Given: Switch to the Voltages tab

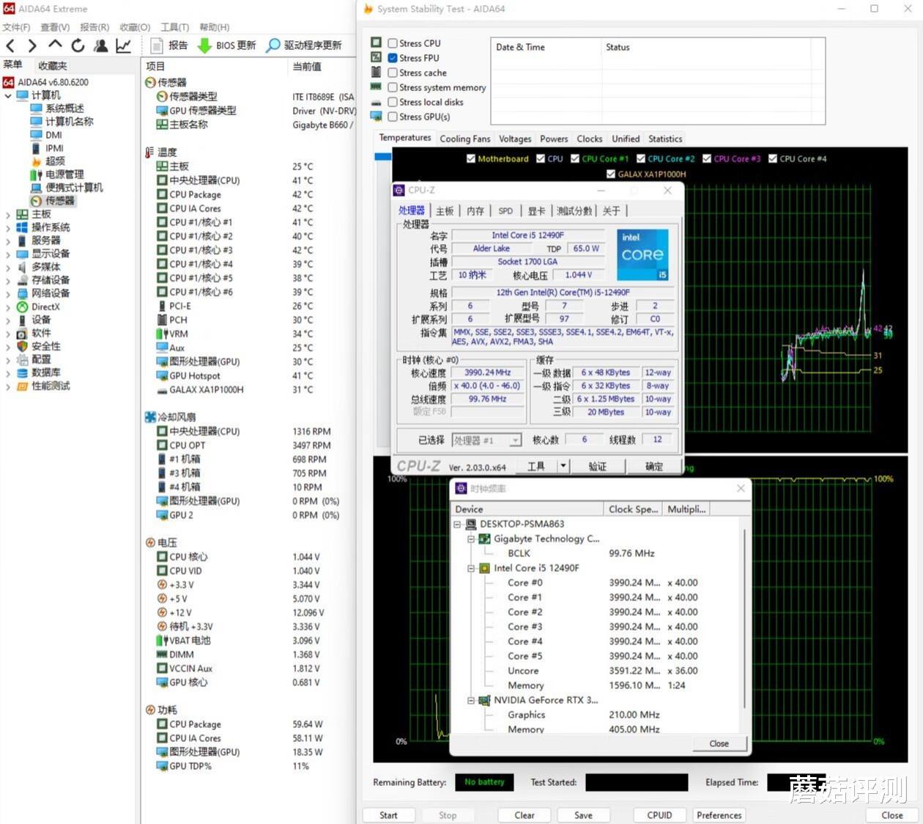Looking at the screenshot, I should coord(515,138).
